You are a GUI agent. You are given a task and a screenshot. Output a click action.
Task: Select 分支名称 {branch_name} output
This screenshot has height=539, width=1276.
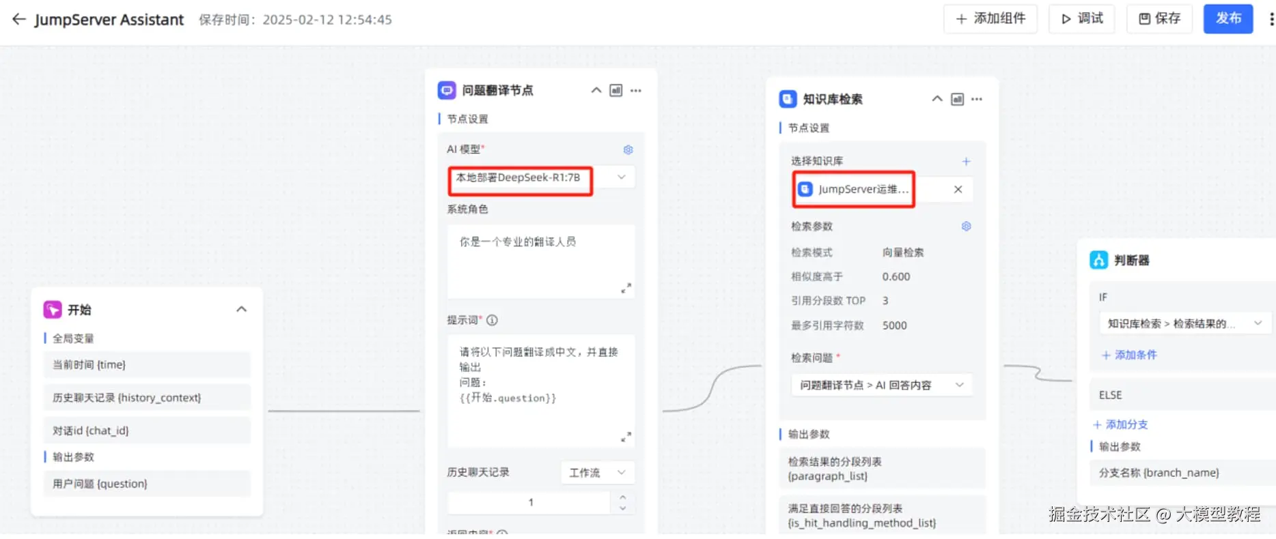(x=1182, y=472)
